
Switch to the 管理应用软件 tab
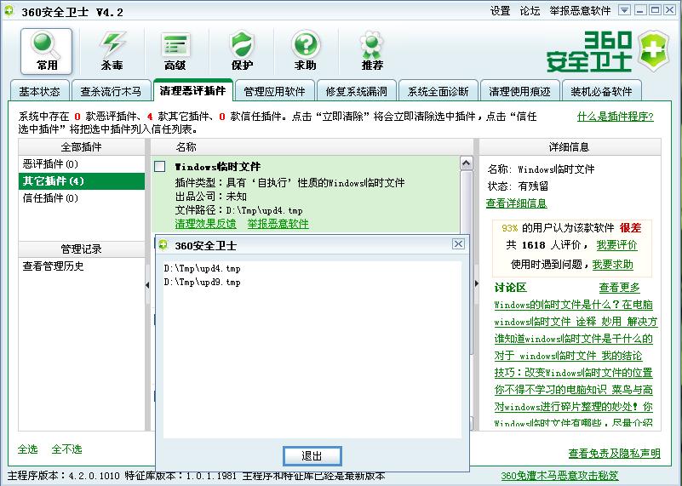click(274, 91)
